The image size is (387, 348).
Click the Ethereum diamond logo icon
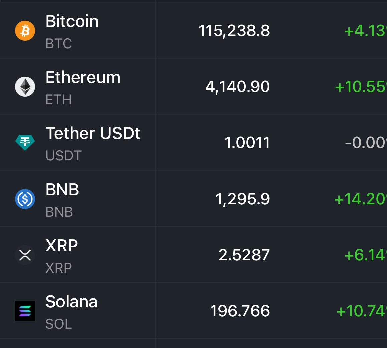click(25, 87)
